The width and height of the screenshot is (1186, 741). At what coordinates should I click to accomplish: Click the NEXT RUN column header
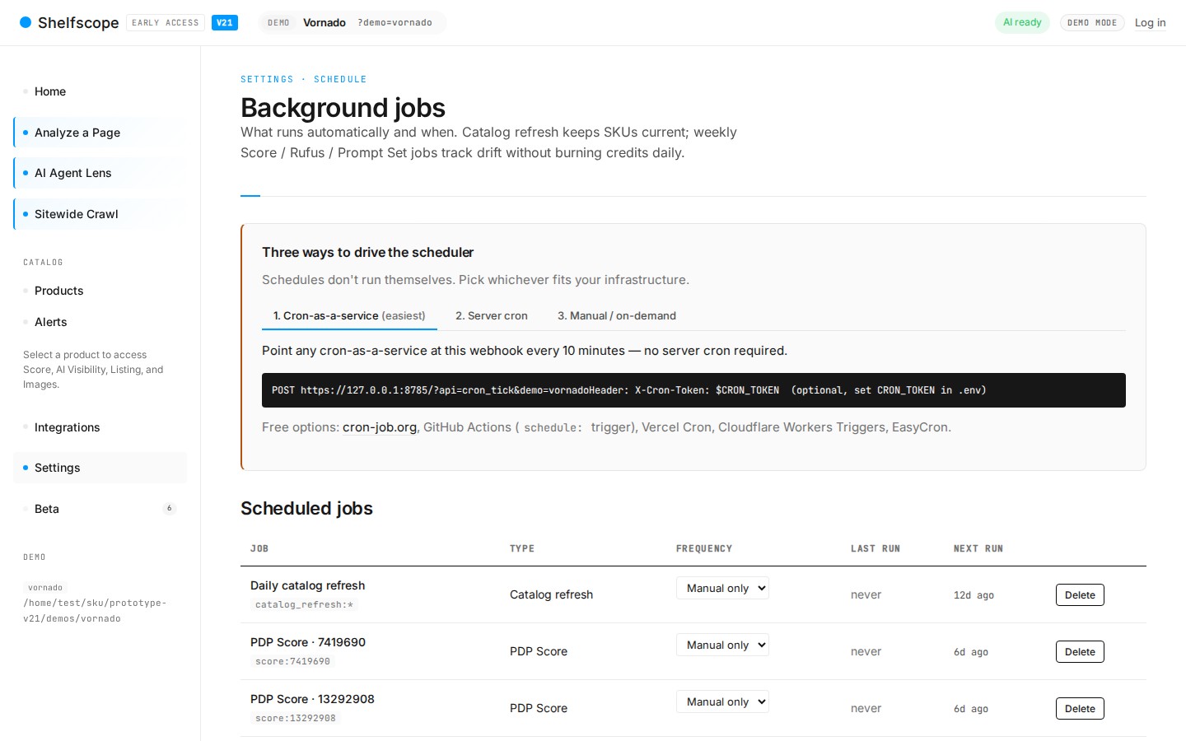[978, 548]
